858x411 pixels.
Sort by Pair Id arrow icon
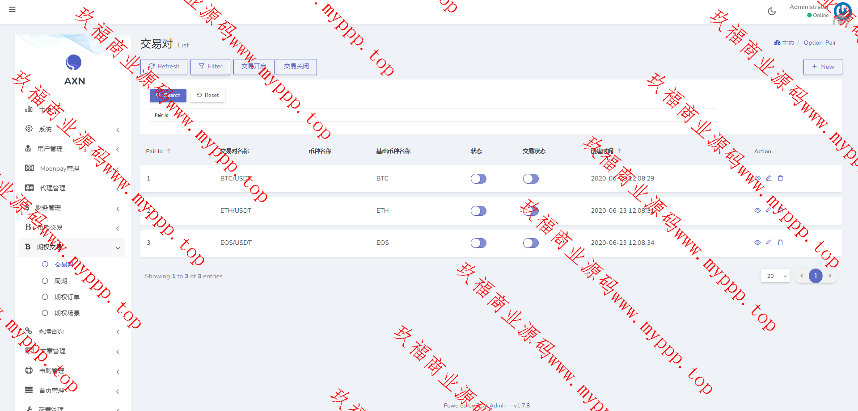(x=169, y=151)
